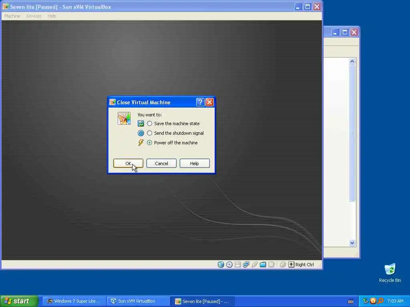
Task: Open the Start menu
Action: point(19,301)
